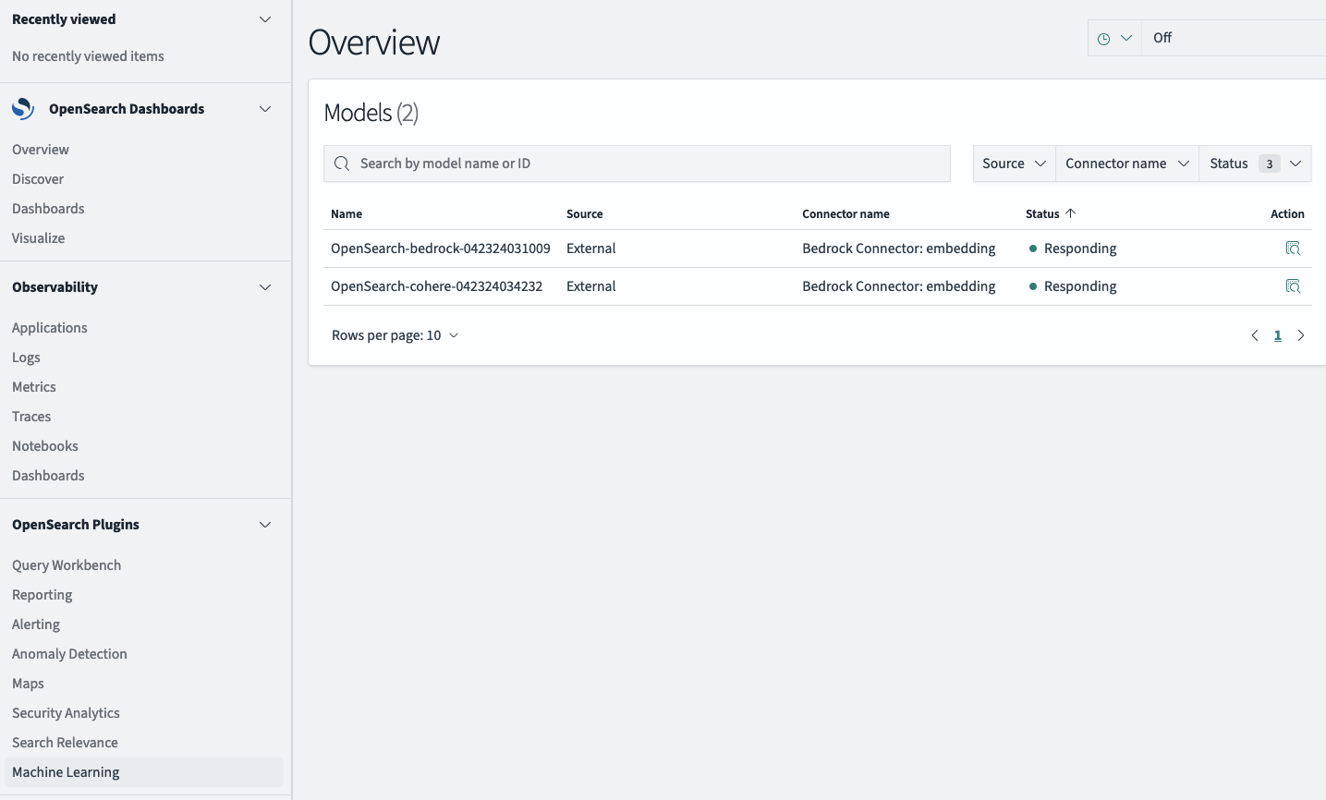The height and width of the screenshot is (800, 1326).
Task: Click OpenSearch-bedrock-042324031009 model name
Action: click(441, 248)
